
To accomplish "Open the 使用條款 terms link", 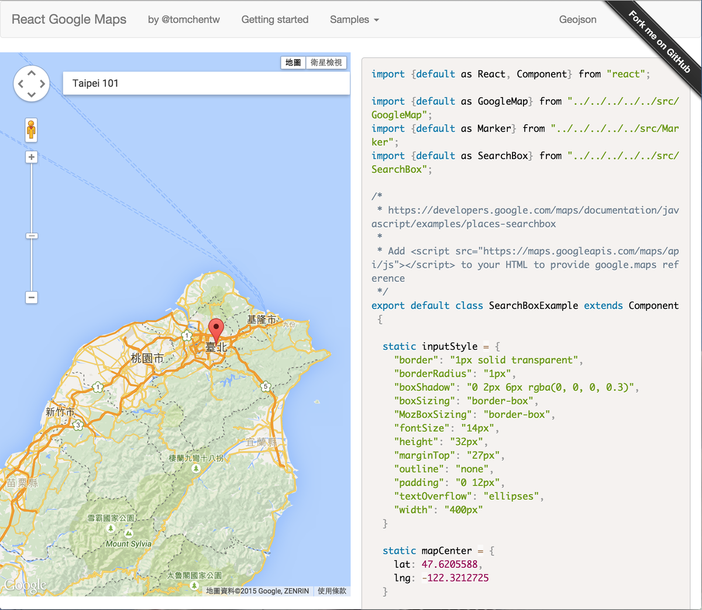I will (x=331, y=591).
